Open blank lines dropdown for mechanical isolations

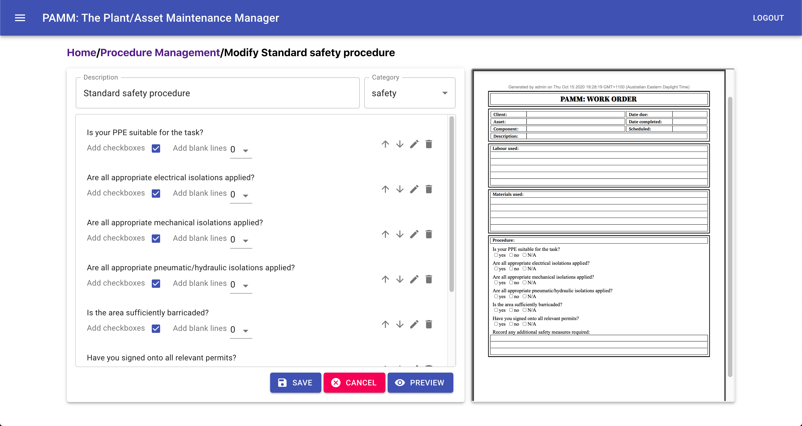[241, 240]
